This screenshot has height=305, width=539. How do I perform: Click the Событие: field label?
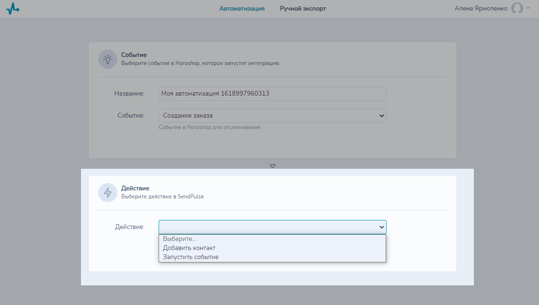pyautogui.click(x=131, y=116)
